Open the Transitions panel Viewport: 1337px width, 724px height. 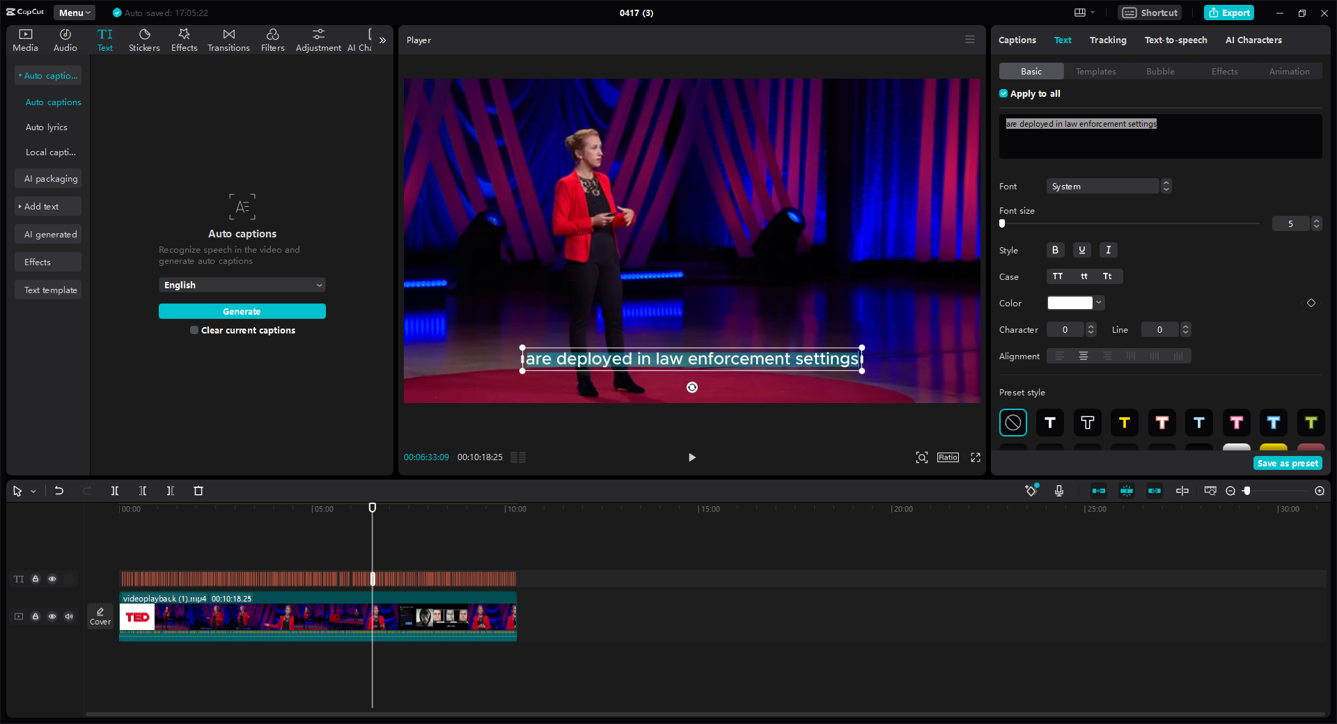(x=228, y=39)
